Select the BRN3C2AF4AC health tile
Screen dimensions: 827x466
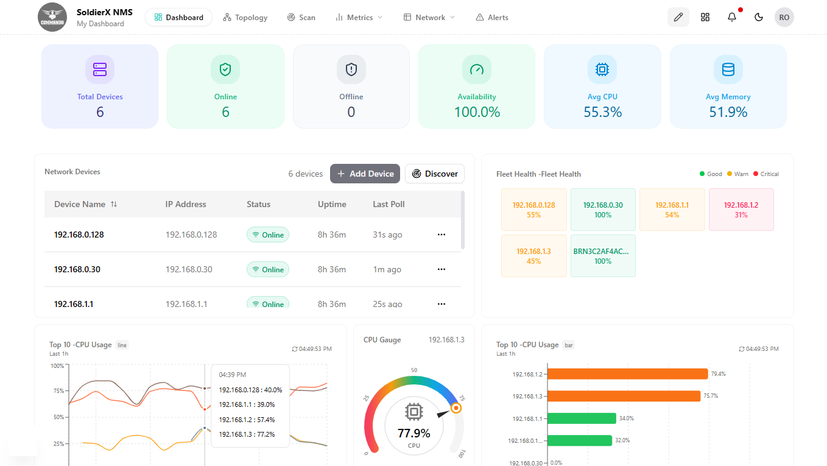603,256
